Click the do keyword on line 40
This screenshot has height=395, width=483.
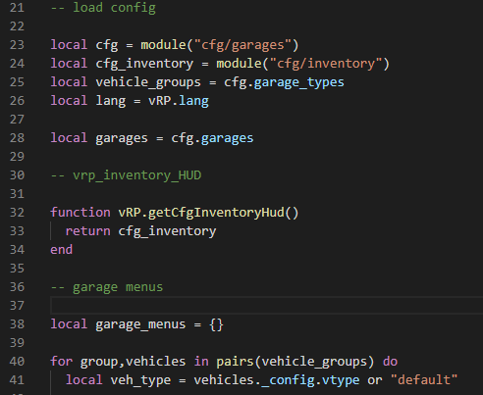pyautogui.click(x=390, y=362)
